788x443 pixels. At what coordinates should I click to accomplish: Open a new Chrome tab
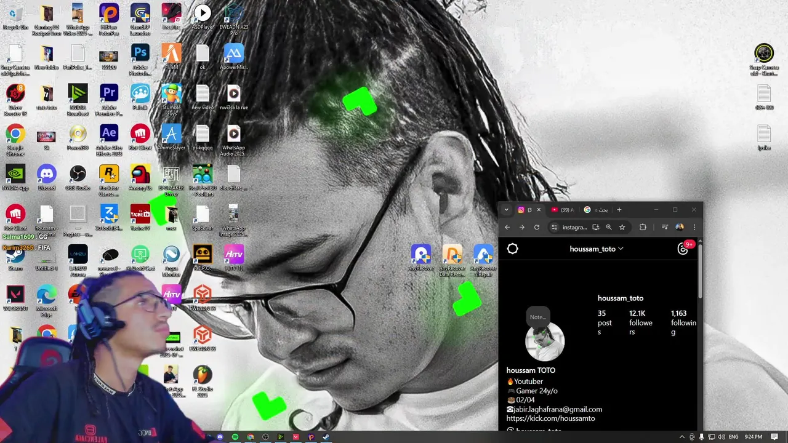pos(619,210)
